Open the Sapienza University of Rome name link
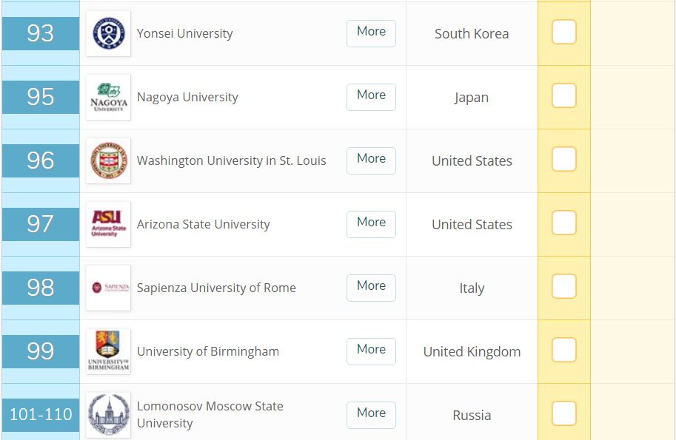The height and width of the screenshot is (440, 676). click(216, 288)
